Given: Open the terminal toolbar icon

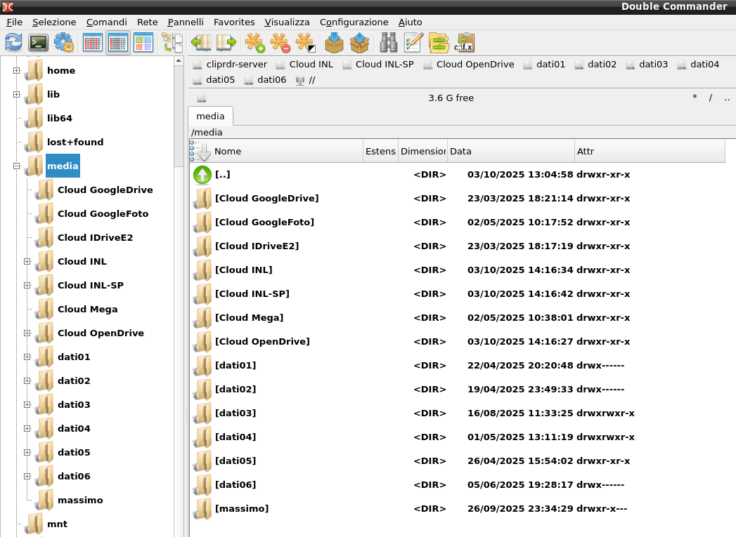Looking at the screenshot, I should pos(39,43).
